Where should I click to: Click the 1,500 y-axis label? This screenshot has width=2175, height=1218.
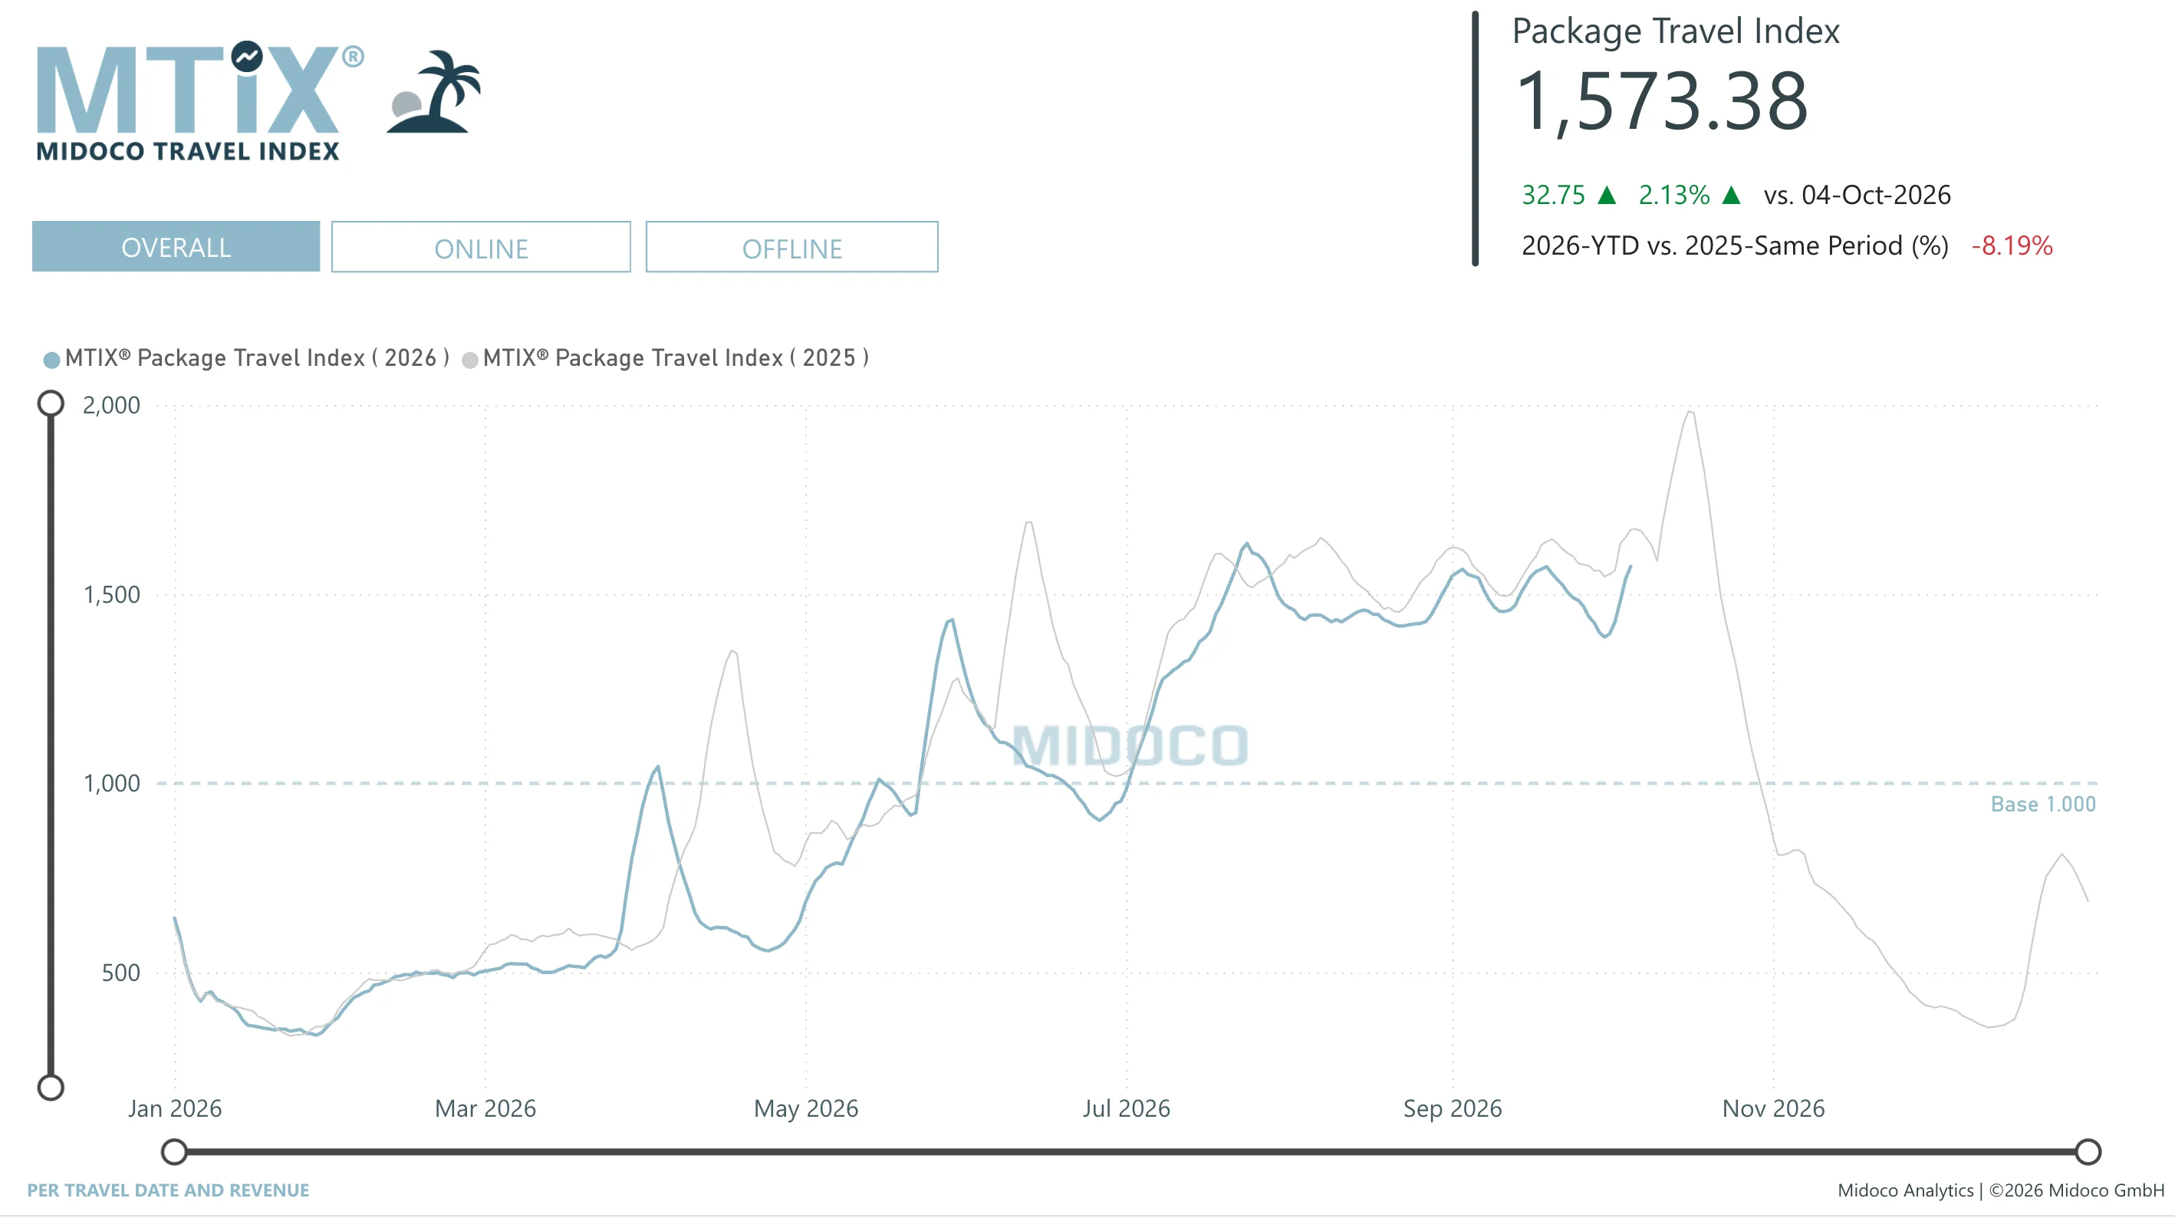click(x=111, y=594)
